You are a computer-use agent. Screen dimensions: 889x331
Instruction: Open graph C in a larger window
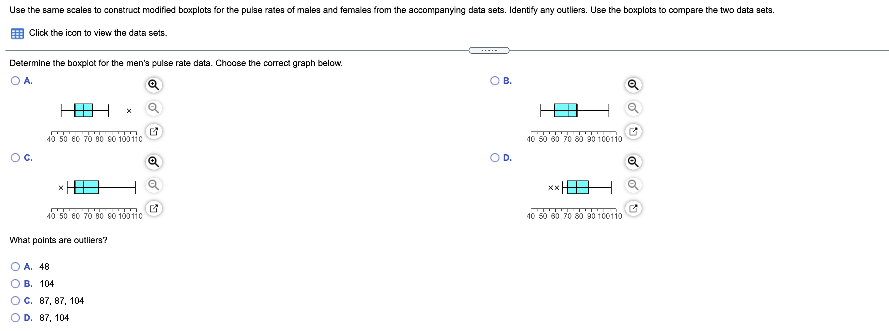pyautogui.click(x=154, y=208)
